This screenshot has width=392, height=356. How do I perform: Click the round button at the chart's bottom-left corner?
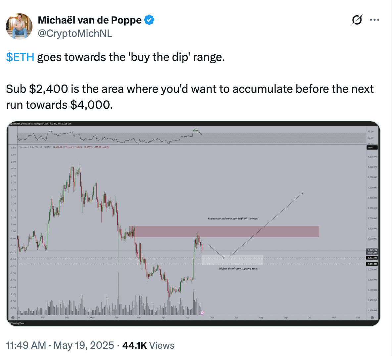click(13, 318)
